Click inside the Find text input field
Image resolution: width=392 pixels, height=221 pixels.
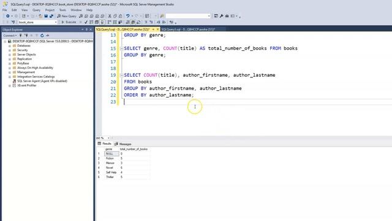[x=186, y=16]
